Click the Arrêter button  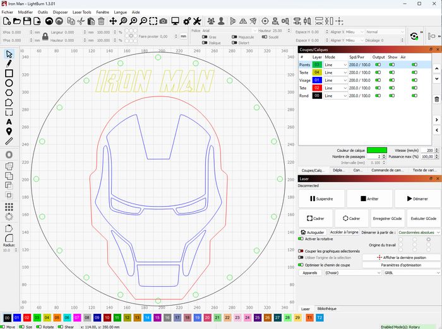(x=369, y=199)
